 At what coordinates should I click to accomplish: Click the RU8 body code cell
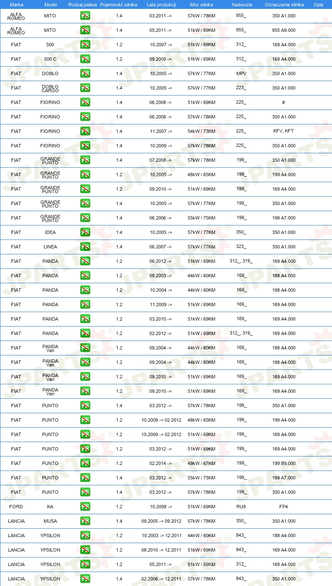[241, 507]
